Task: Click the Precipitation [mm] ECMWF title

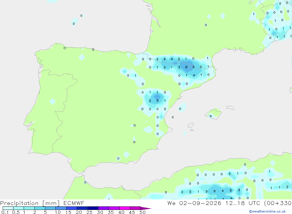Action: pos(42,203)
